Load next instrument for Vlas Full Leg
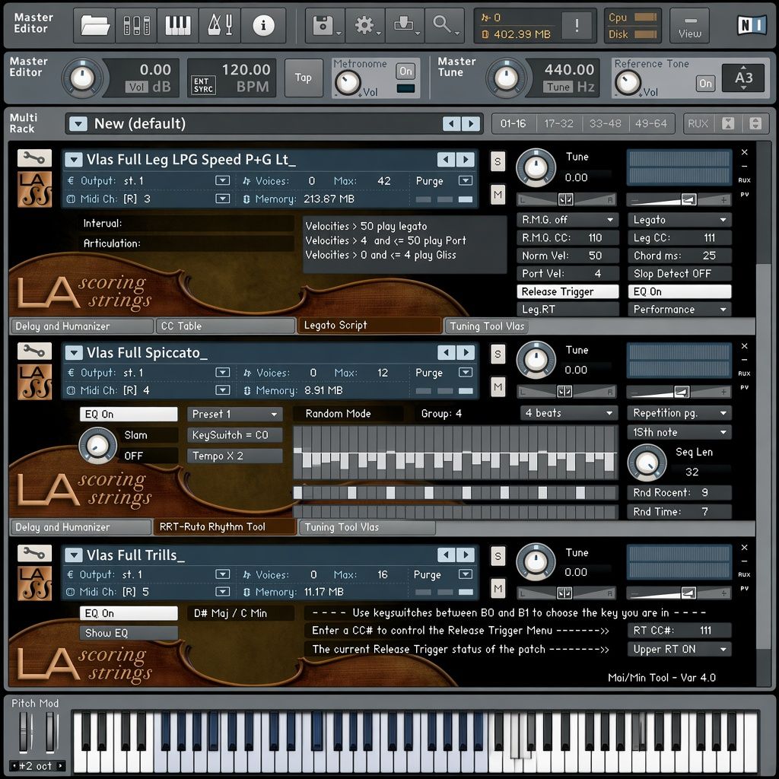The height and width of the screenshot is (779, 779). pyautogui.click(x=466, y=160)
